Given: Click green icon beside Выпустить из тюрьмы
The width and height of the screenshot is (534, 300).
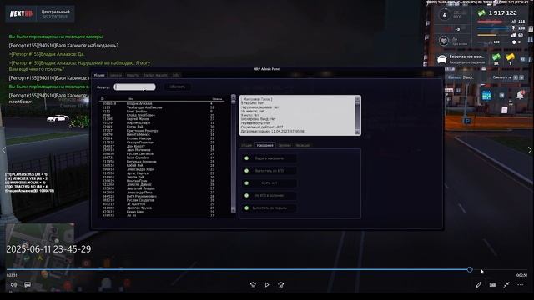Looking at the screenshot, I should coord(247,207).
